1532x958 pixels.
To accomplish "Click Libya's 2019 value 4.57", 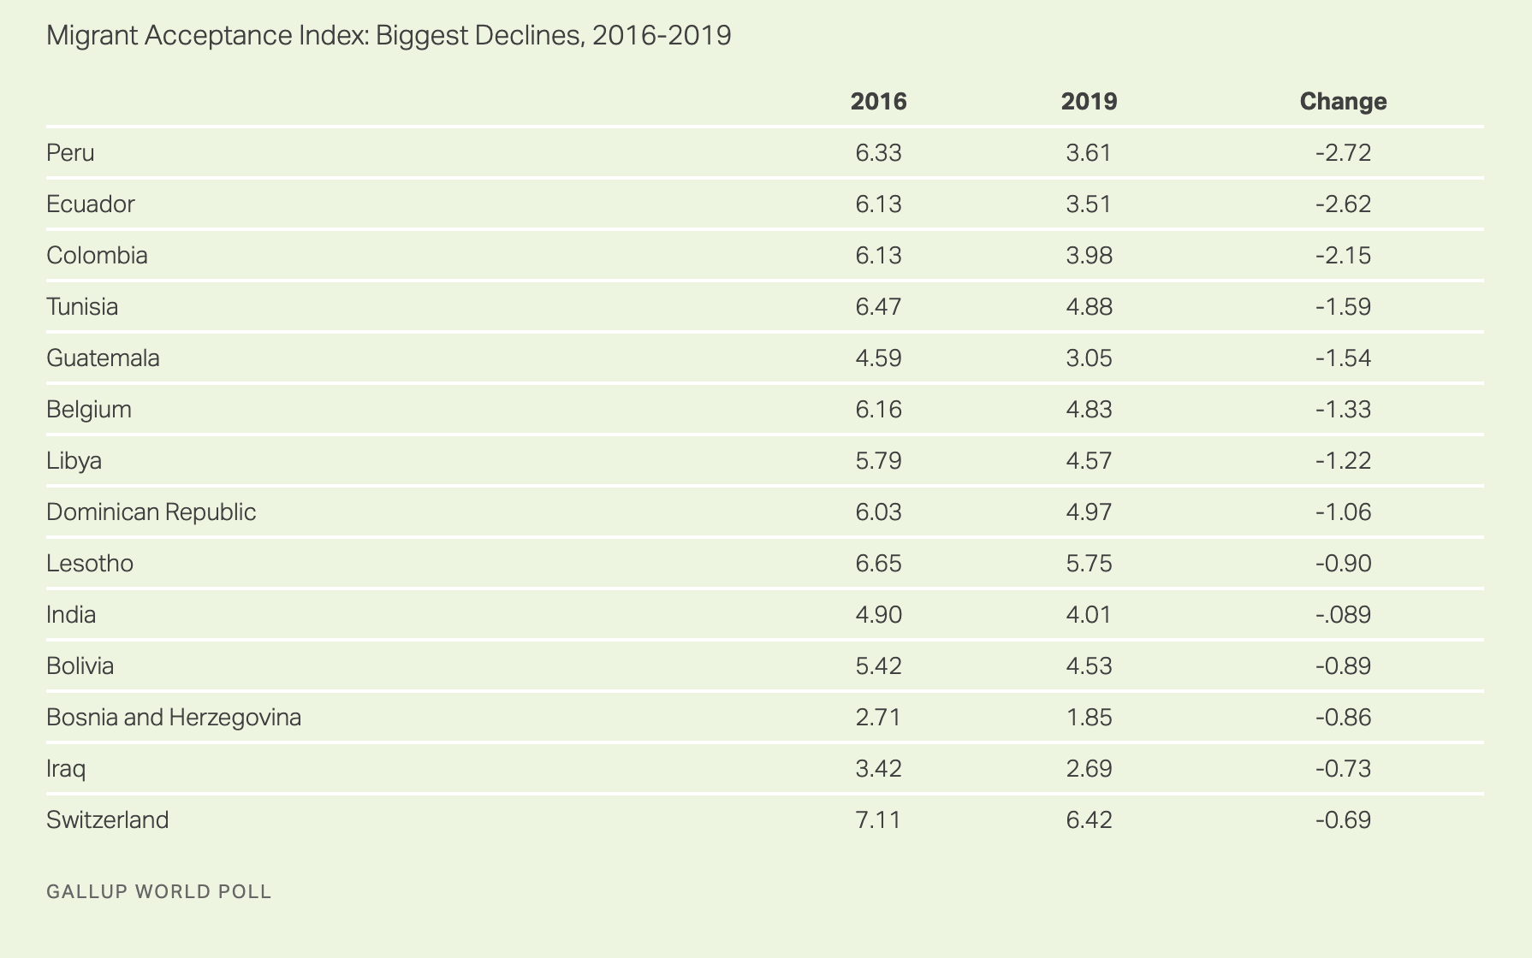I will (1089, 461).
